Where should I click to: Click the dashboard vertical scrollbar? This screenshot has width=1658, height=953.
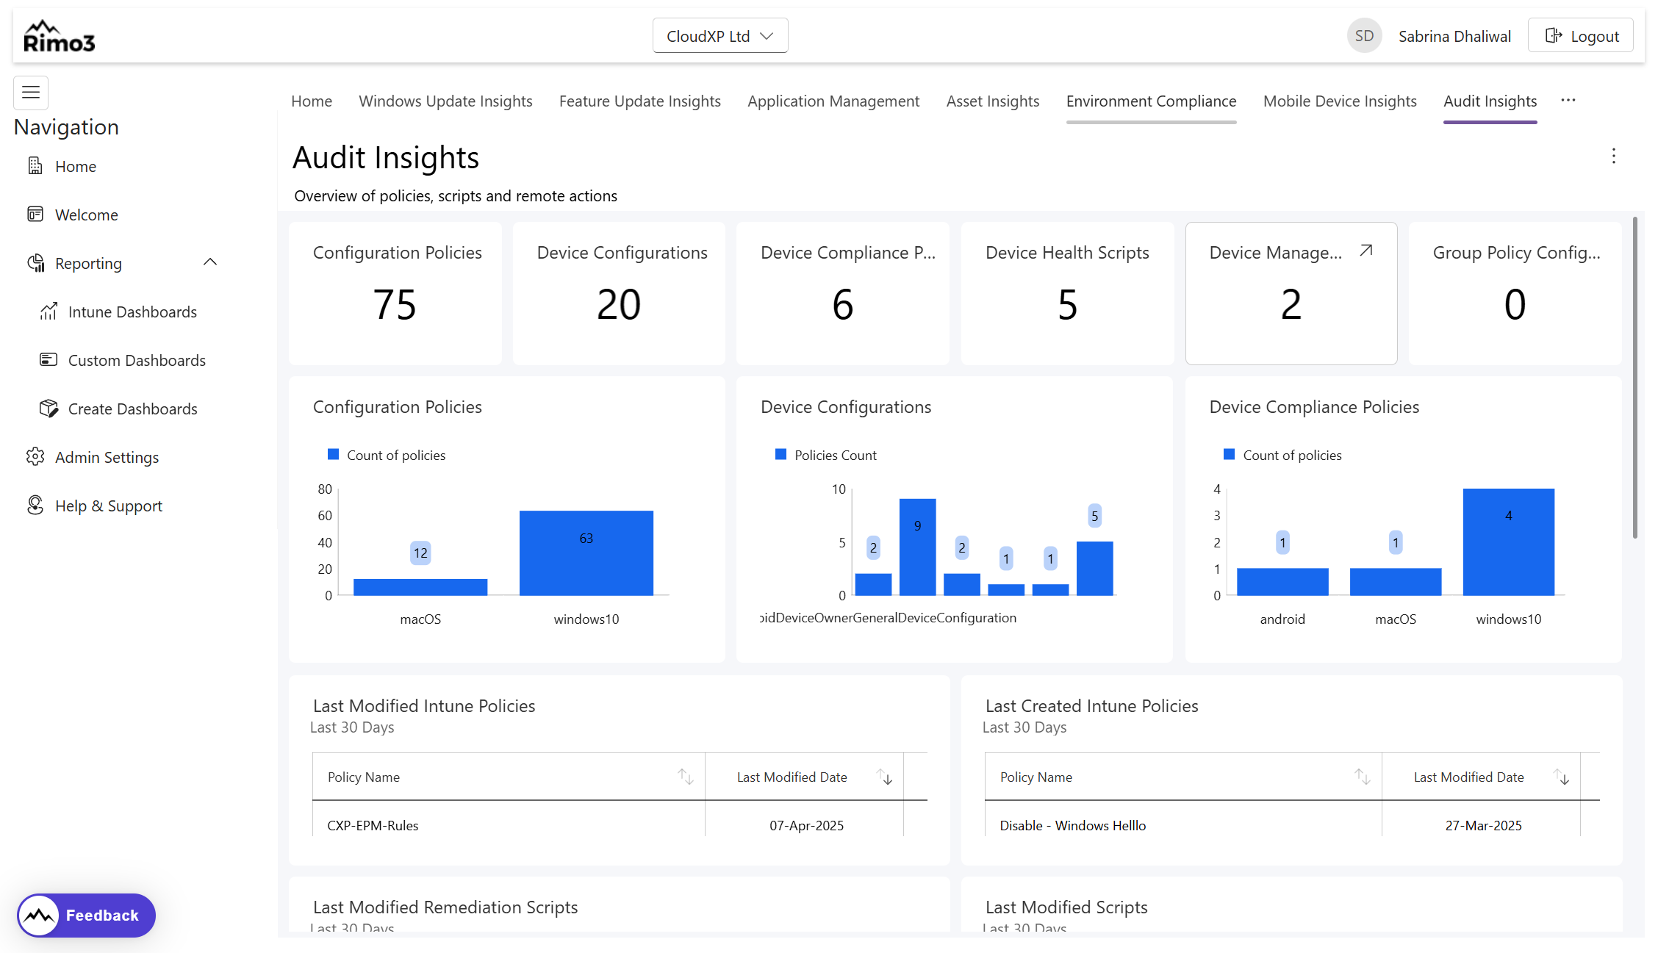coord(1634,378)
